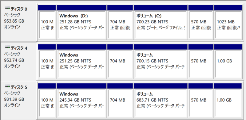Image resolution: width=246 pixels, height=120 pixels.
Task: Select Disk 4 700.15 GB volume partition
Action: (161, 62)
